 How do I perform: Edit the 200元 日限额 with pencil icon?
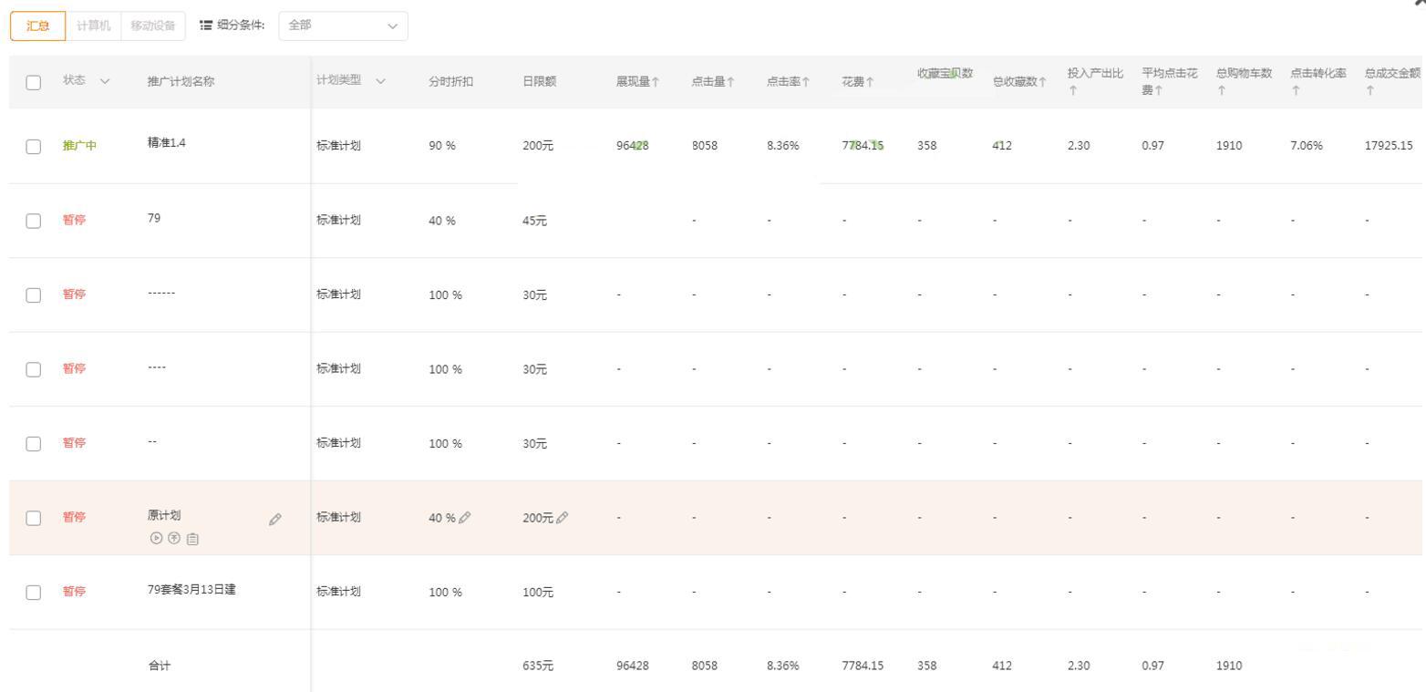[564, 517]
